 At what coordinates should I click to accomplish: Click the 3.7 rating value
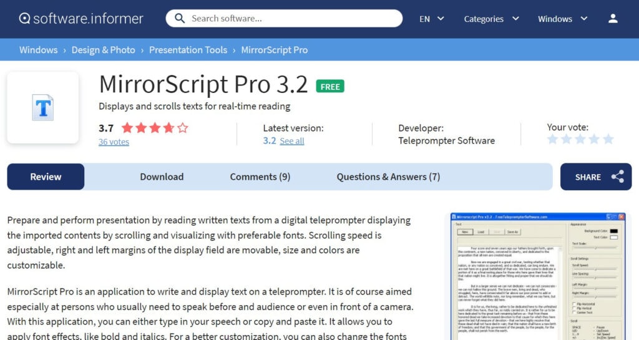pos(106,129)
